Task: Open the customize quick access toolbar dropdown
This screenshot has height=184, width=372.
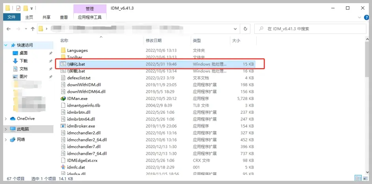Action: (x=32, y=8)
